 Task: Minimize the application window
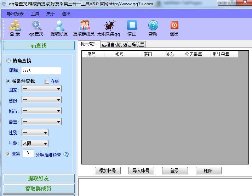point(222,2)
